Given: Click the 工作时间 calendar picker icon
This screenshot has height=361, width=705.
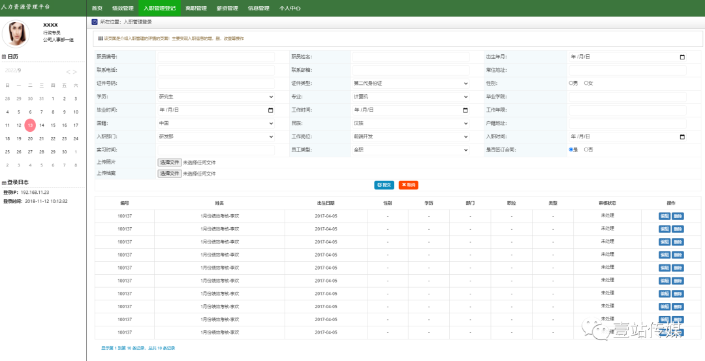Looking at the screenshot, I should [x=465, y=110].
